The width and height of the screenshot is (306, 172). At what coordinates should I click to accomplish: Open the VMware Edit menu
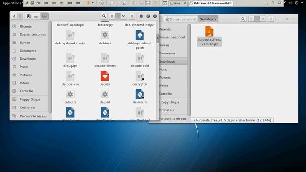46,3
